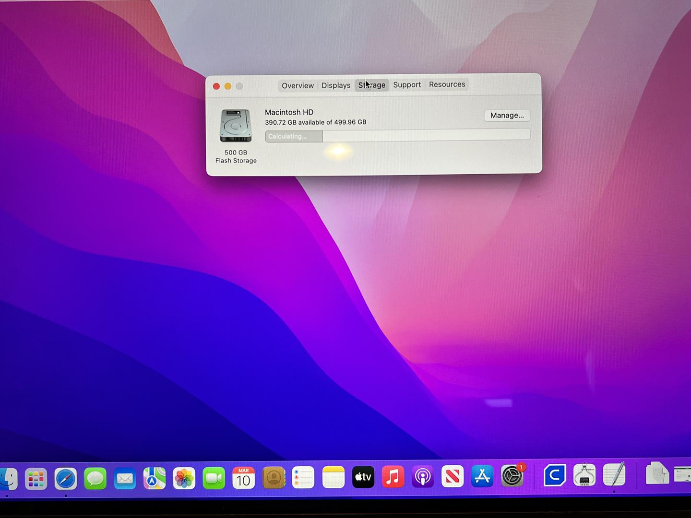
Task: Start FaceTime from the dock
Action: coord(214,478)
